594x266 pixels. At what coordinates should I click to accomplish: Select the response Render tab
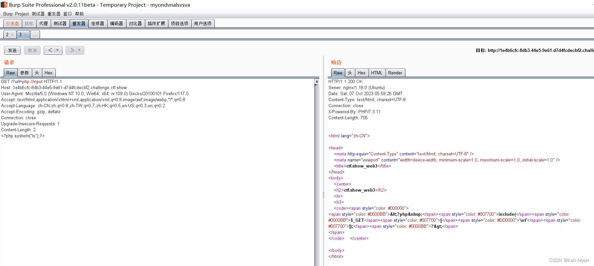point(395,73)
